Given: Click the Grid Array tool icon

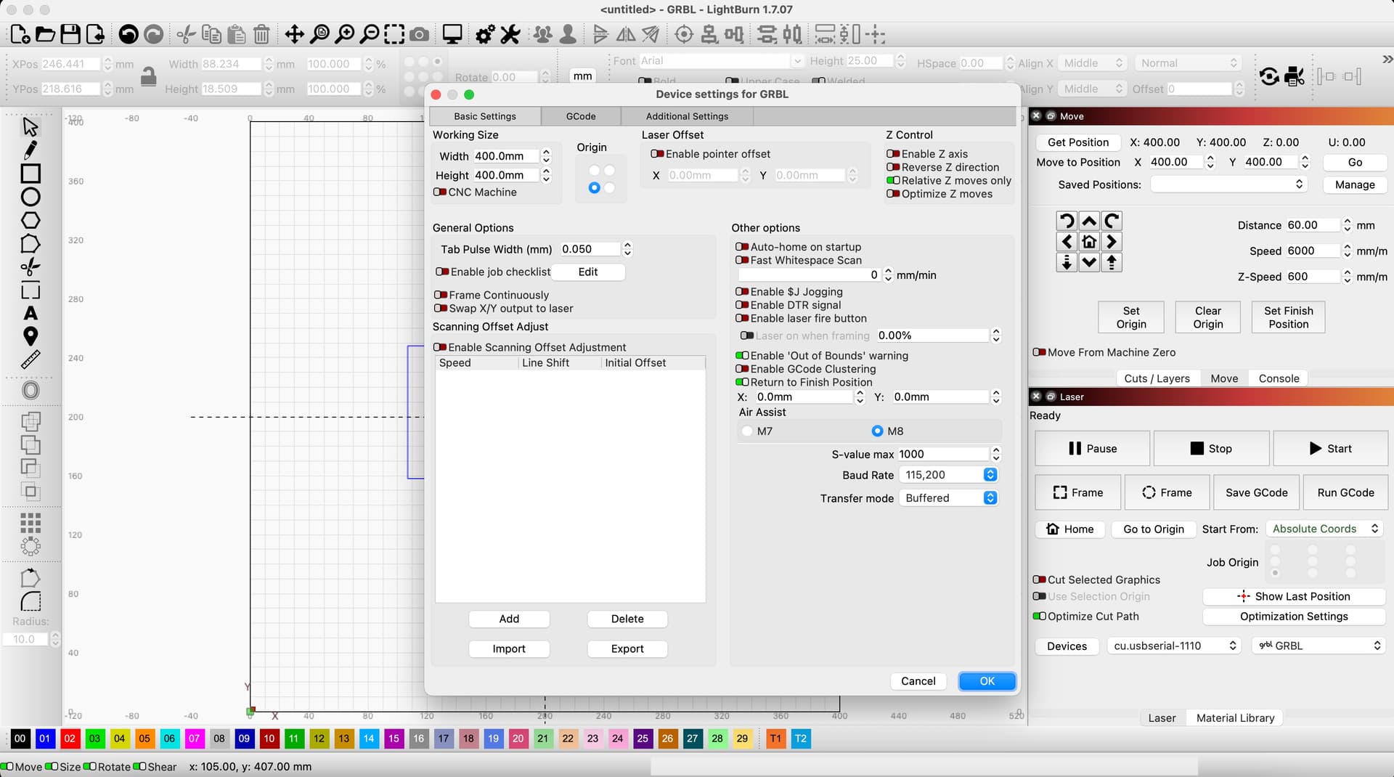Looking at the screenshot, I should (30, 522).
